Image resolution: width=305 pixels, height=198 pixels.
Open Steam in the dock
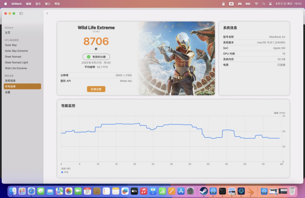pos(204,191)
